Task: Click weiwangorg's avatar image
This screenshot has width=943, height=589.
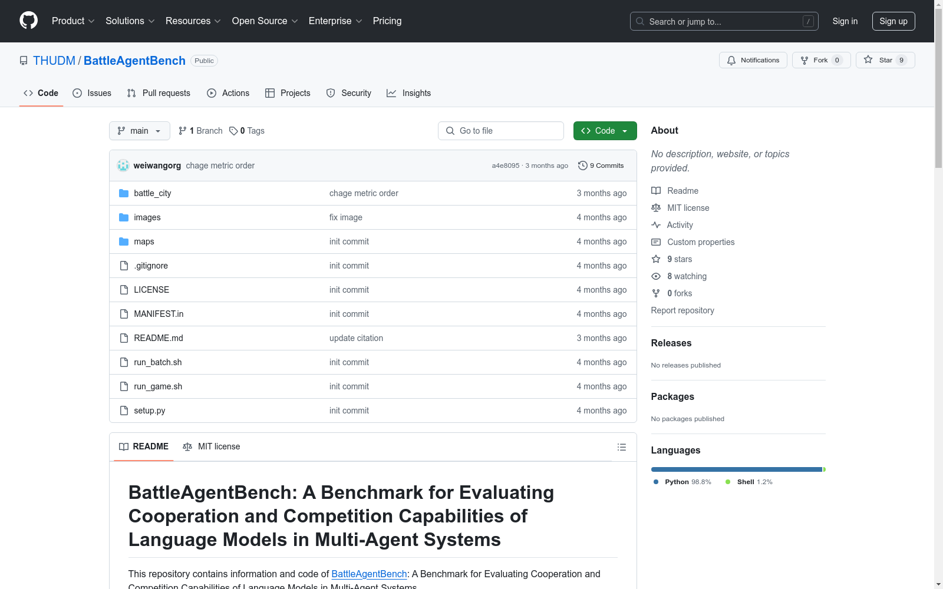Action: [123, 166]
